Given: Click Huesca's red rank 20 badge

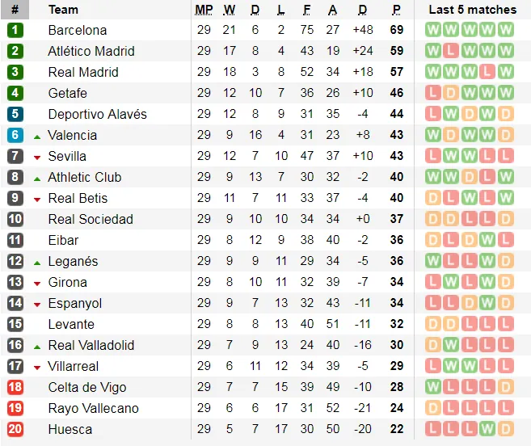Looking at the screenshot, I should (15, 429).
